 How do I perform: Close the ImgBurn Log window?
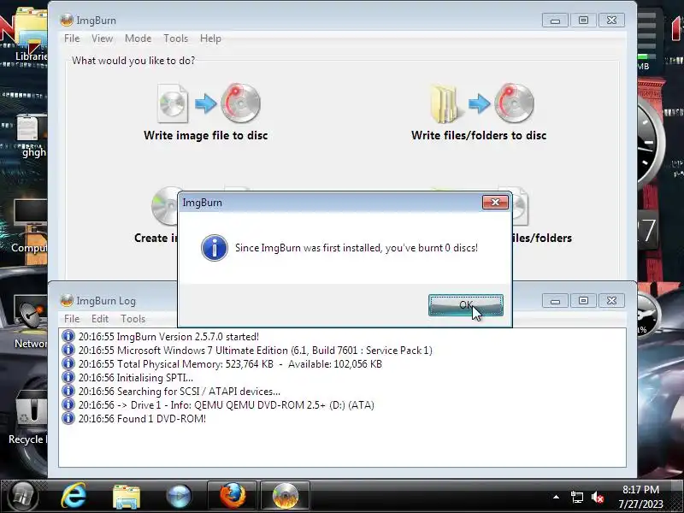611,301
